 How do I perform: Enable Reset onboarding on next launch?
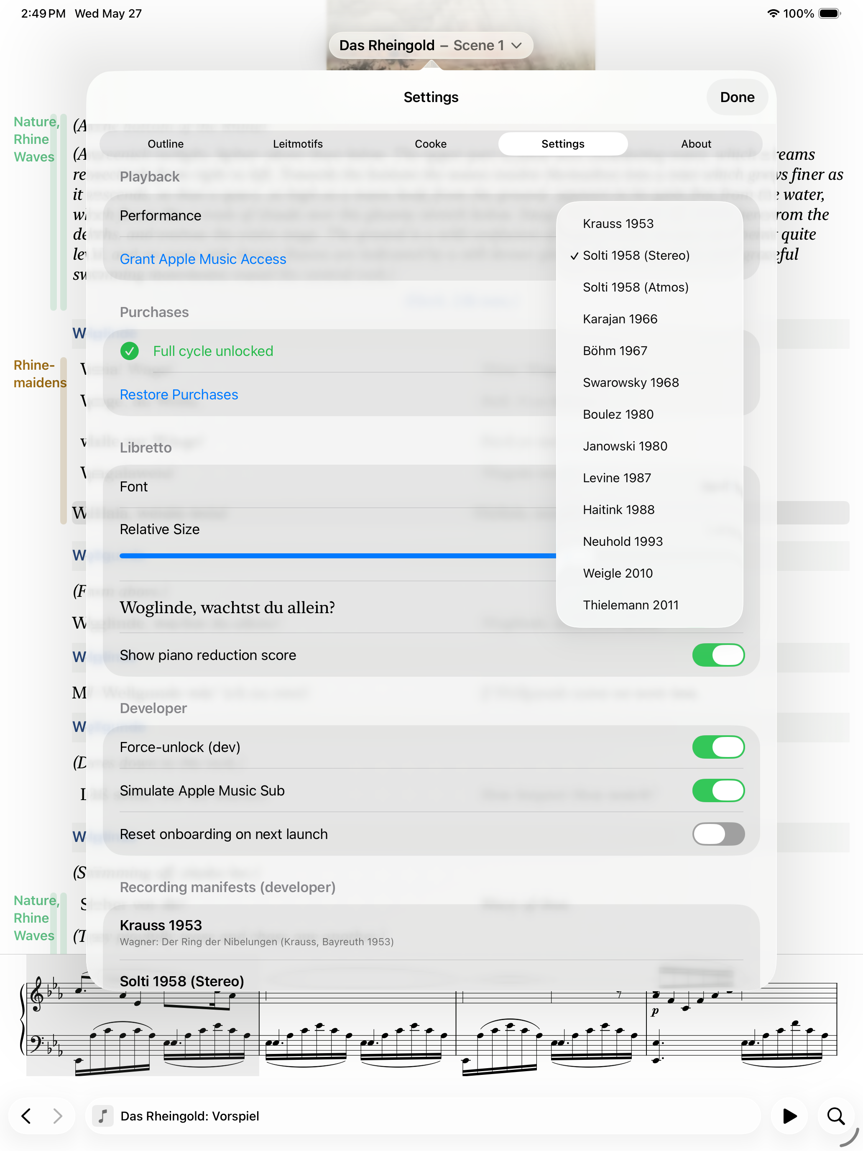tap(718, 834)
